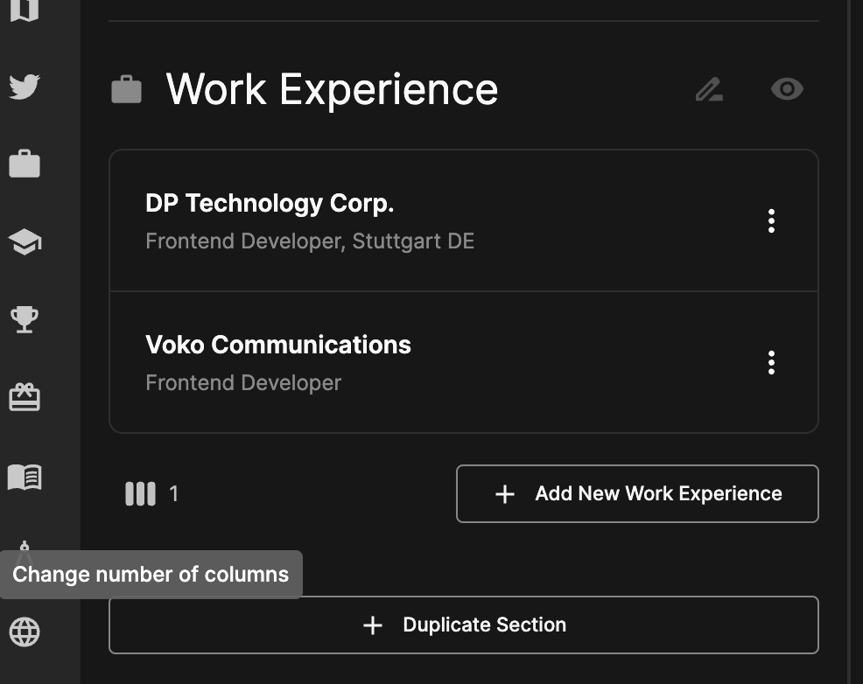Click the Change number of columns tooltip
Screen dimensions: 863x684
[151, 574]
